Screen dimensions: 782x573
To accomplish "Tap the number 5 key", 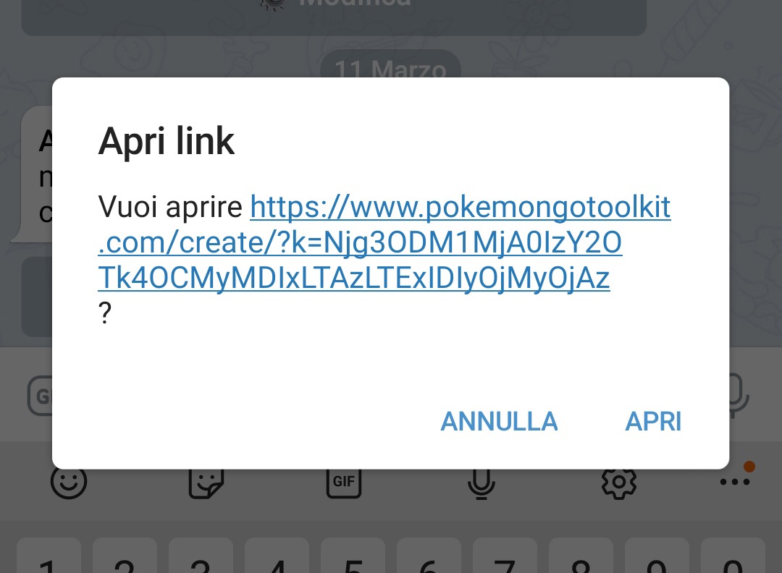I will (x=353, y=555).
